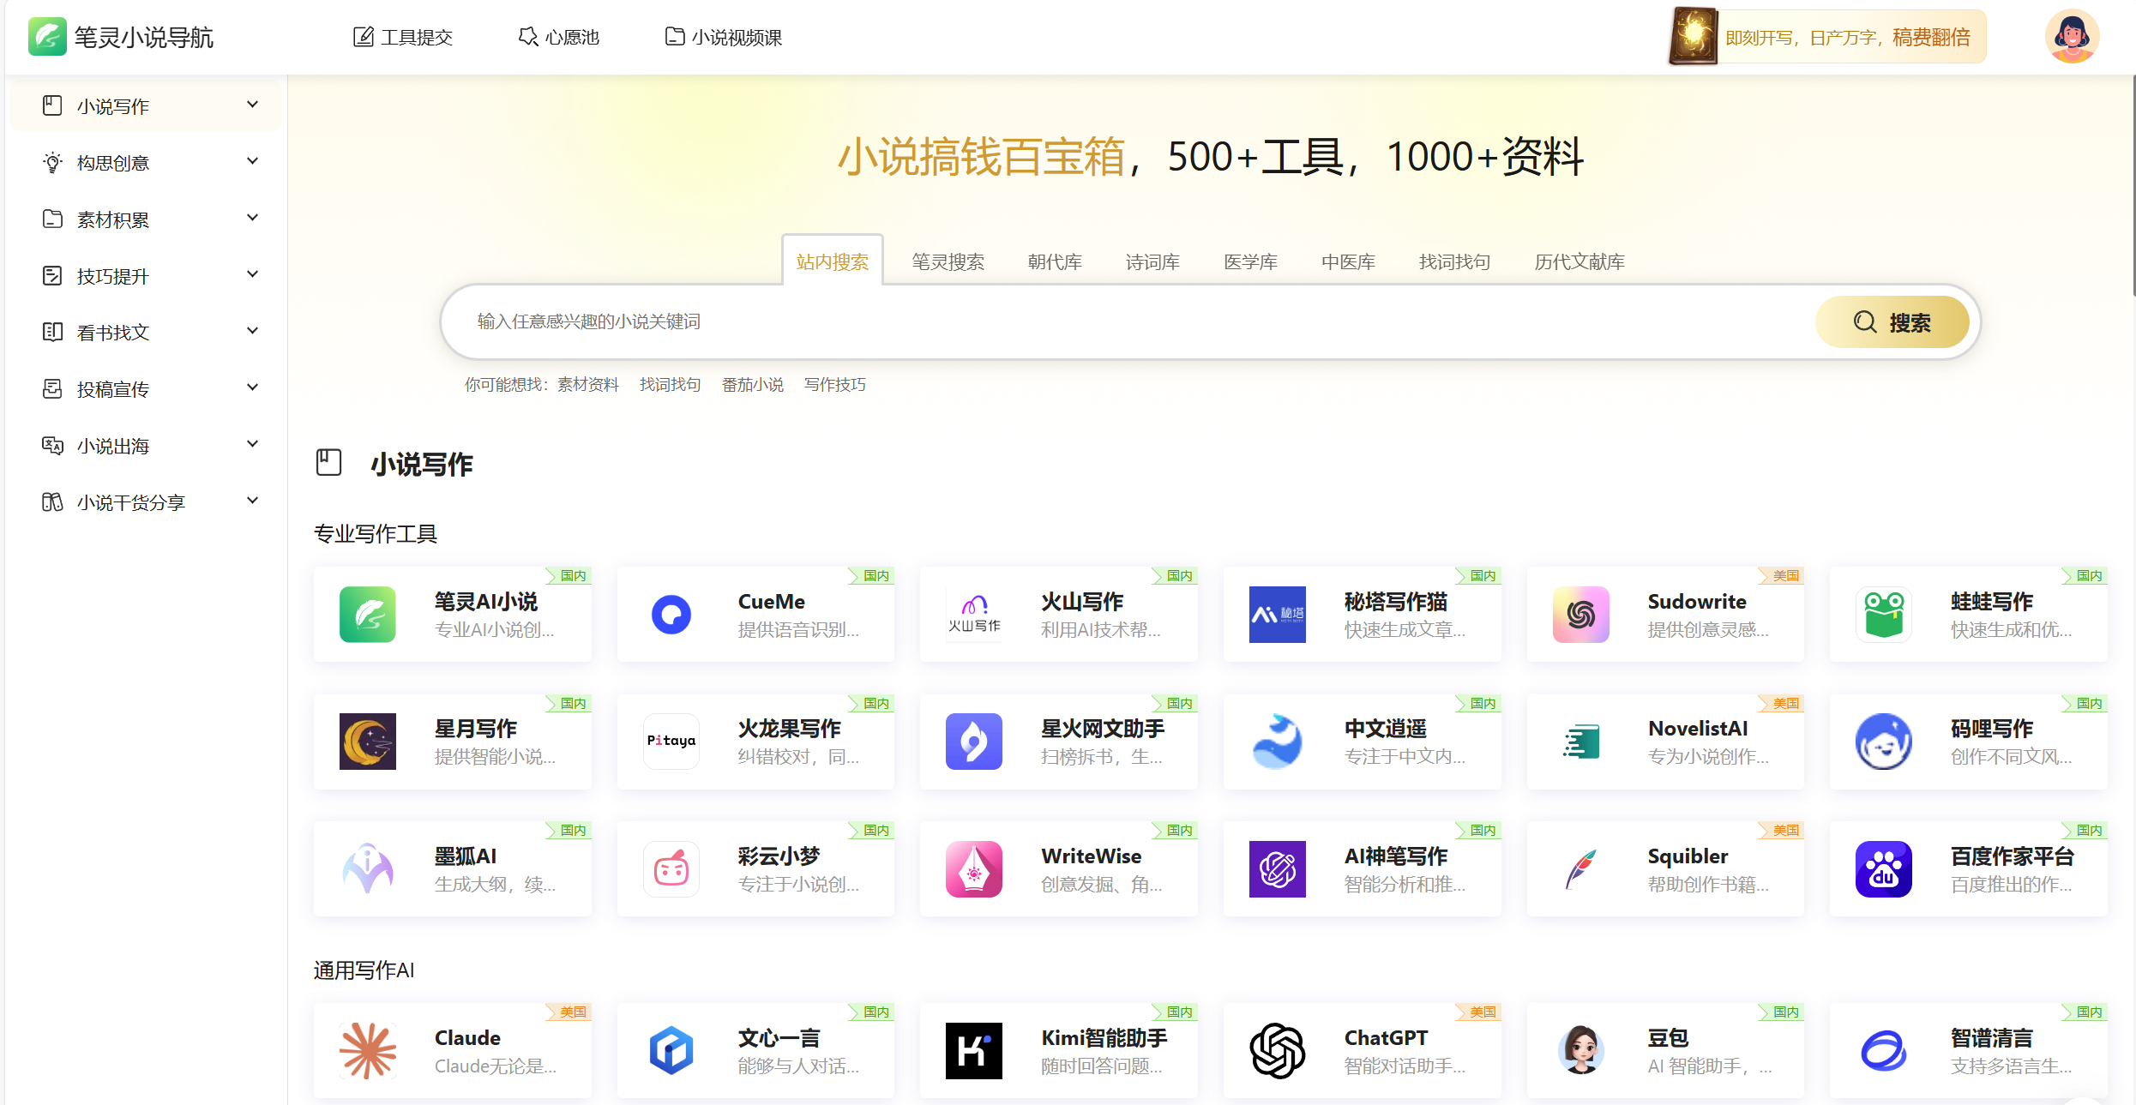Screen dimensions: 2136x1105
Task: Open the CueMe blue circle icon
Action: point(671,614)
